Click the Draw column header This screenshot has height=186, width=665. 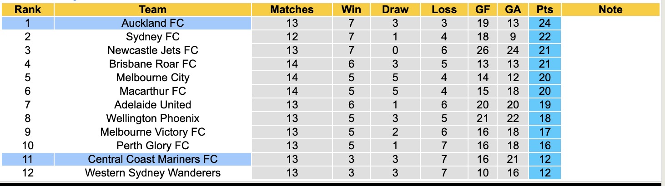click(395, 10)
